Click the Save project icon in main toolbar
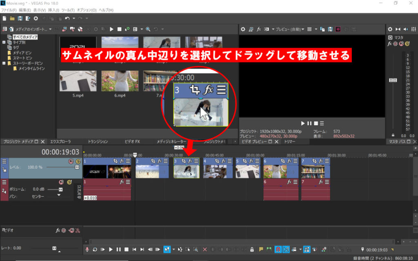This screenshot has width=418, height=261. [20, 18]
